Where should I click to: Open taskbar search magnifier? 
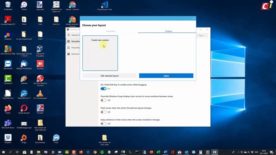[x=10, y=152]
